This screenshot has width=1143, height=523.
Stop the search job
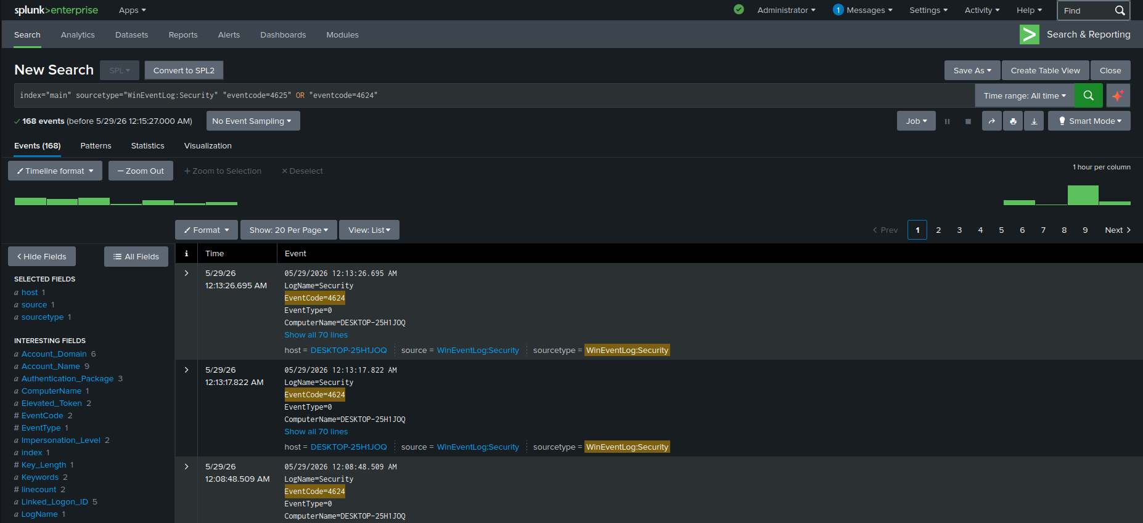click(968, 121)
